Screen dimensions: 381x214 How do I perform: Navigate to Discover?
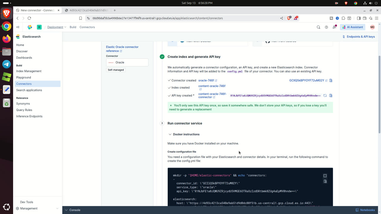point(22,51)
